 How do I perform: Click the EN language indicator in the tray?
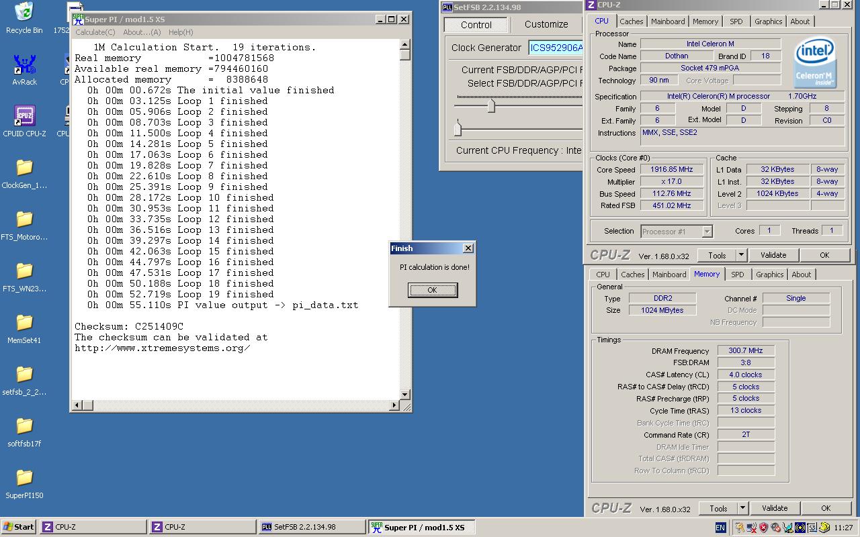click(720, 528)
